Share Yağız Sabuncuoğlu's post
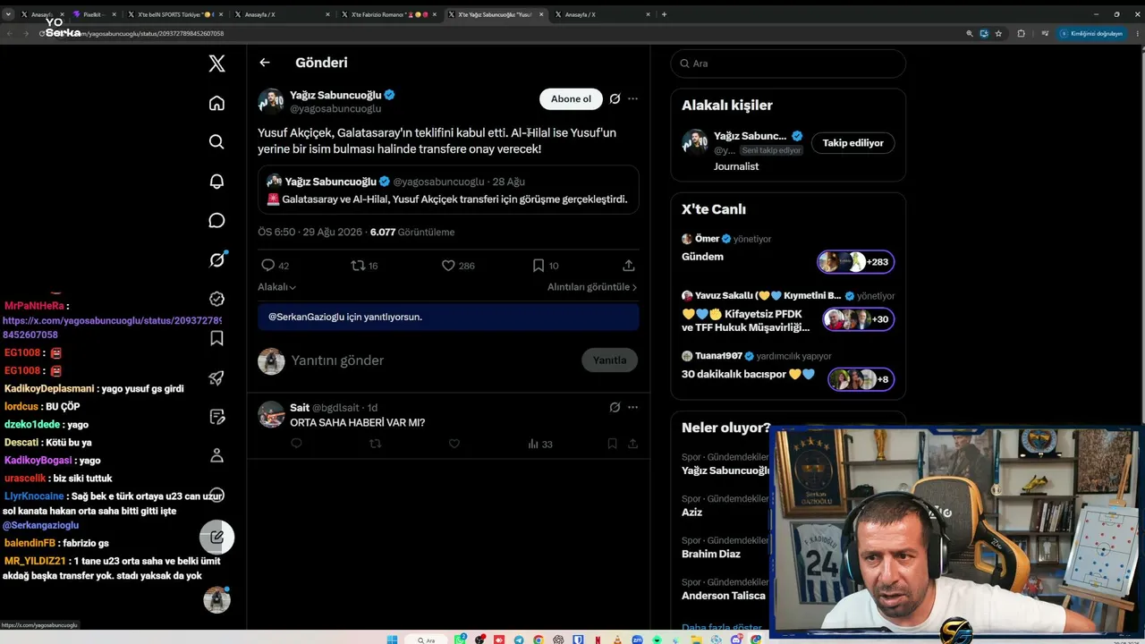The image size is (1145, 644). tap(629, 266)
